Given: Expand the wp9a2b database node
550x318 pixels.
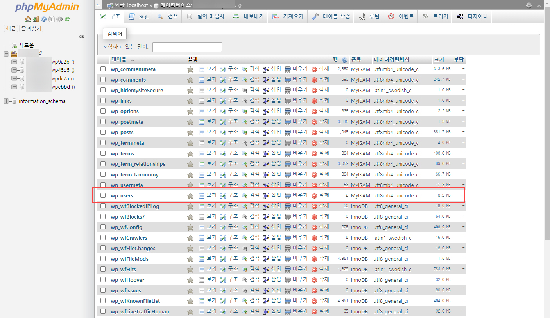Looking at the screenshot, I should click(14, 62).
